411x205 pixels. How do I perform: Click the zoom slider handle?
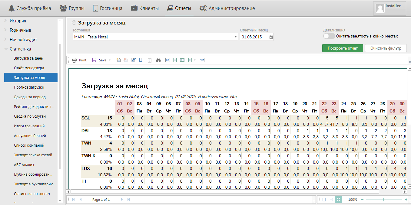tap(384, 200)
